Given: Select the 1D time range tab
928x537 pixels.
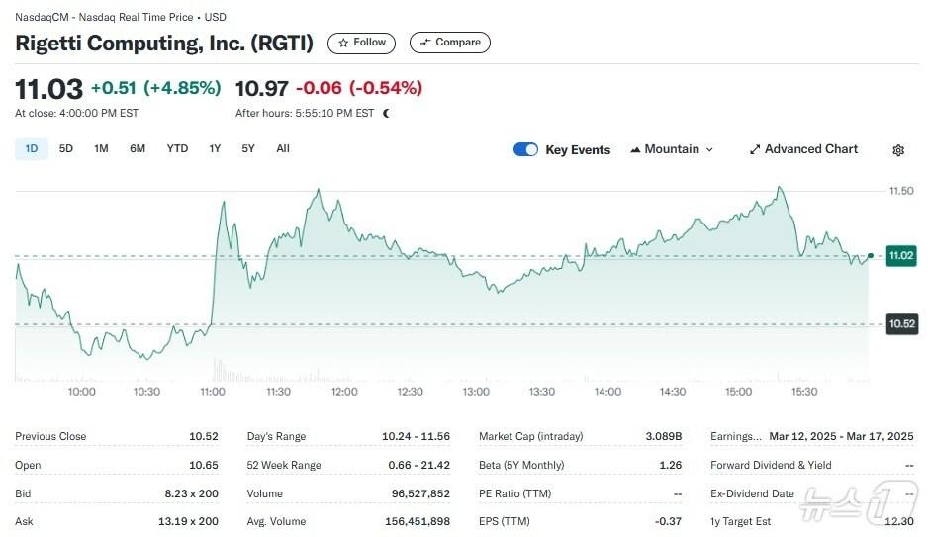Looking at the screenshot, I should point(32,148).
